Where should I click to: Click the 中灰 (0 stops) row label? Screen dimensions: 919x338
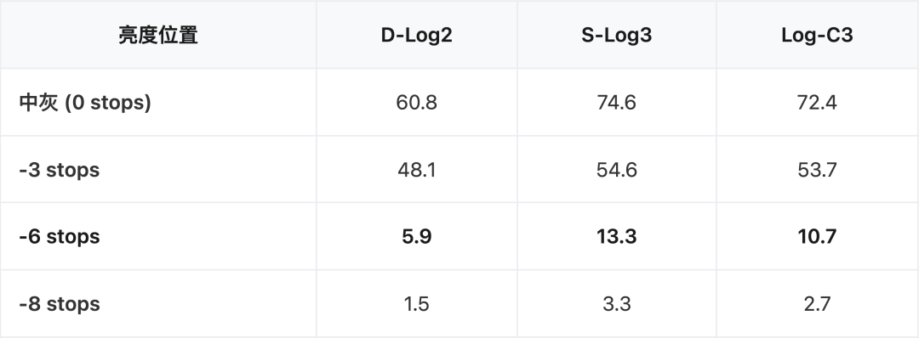pyautogui.click(x=85, y=103)
